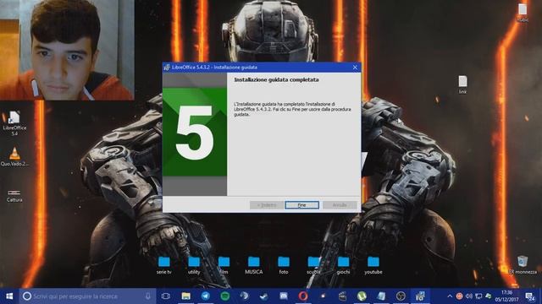Image resolution: width=542 pixels, height=304 pixels.
Task: Select the Quo Vado VLC file icon
Action: (x=14, y=157)
